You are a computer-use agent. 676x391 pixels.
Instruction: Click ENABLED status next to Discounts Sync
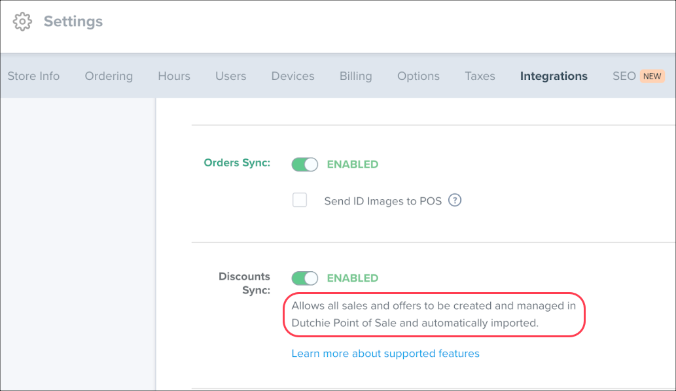(353, 278)
